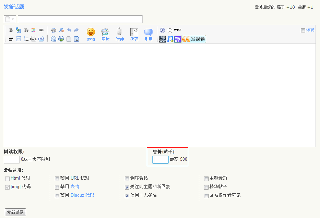Check 禁用 URL 识别

[x=57, y=179]
